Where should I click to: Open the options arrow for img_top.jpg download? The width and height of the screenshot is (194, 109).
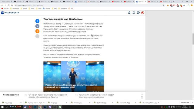coord(21,103)
